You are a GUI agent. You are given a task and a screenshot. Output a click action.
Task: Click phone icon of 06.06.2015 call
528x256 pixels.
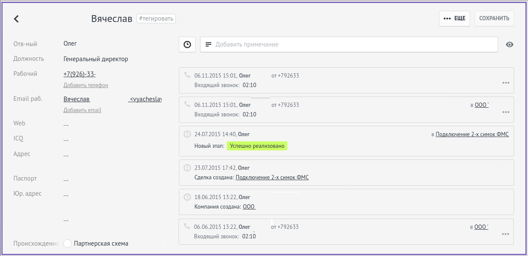click(187, 226)
